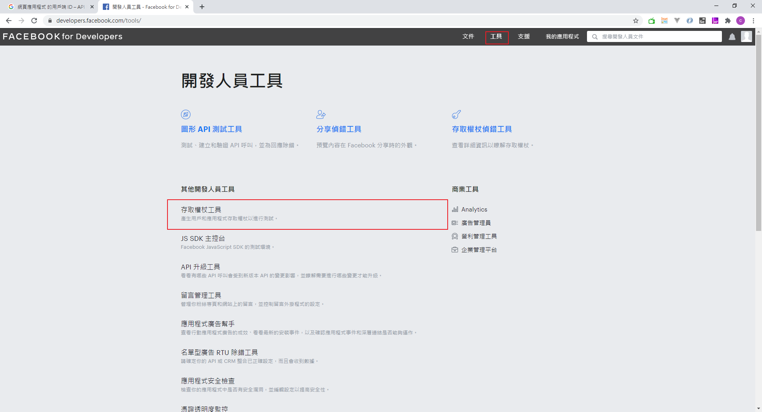Viewport: 762px width, 412px height.
Task: View site info via the lock icon
Action: (50, 21)
